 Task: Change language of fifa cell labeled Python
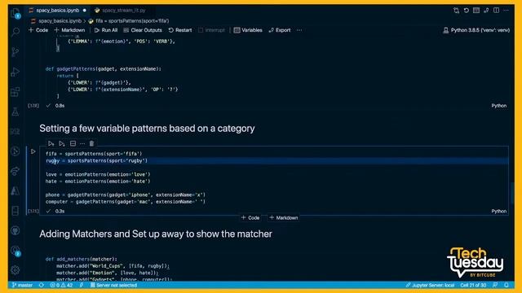[x=498, y=212]
